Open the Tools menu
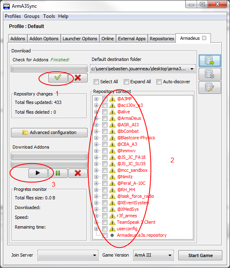This screenshot has height=268, width=230. 49,16
